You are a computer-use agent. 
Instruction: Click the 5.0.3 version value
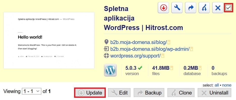[131, 68]
